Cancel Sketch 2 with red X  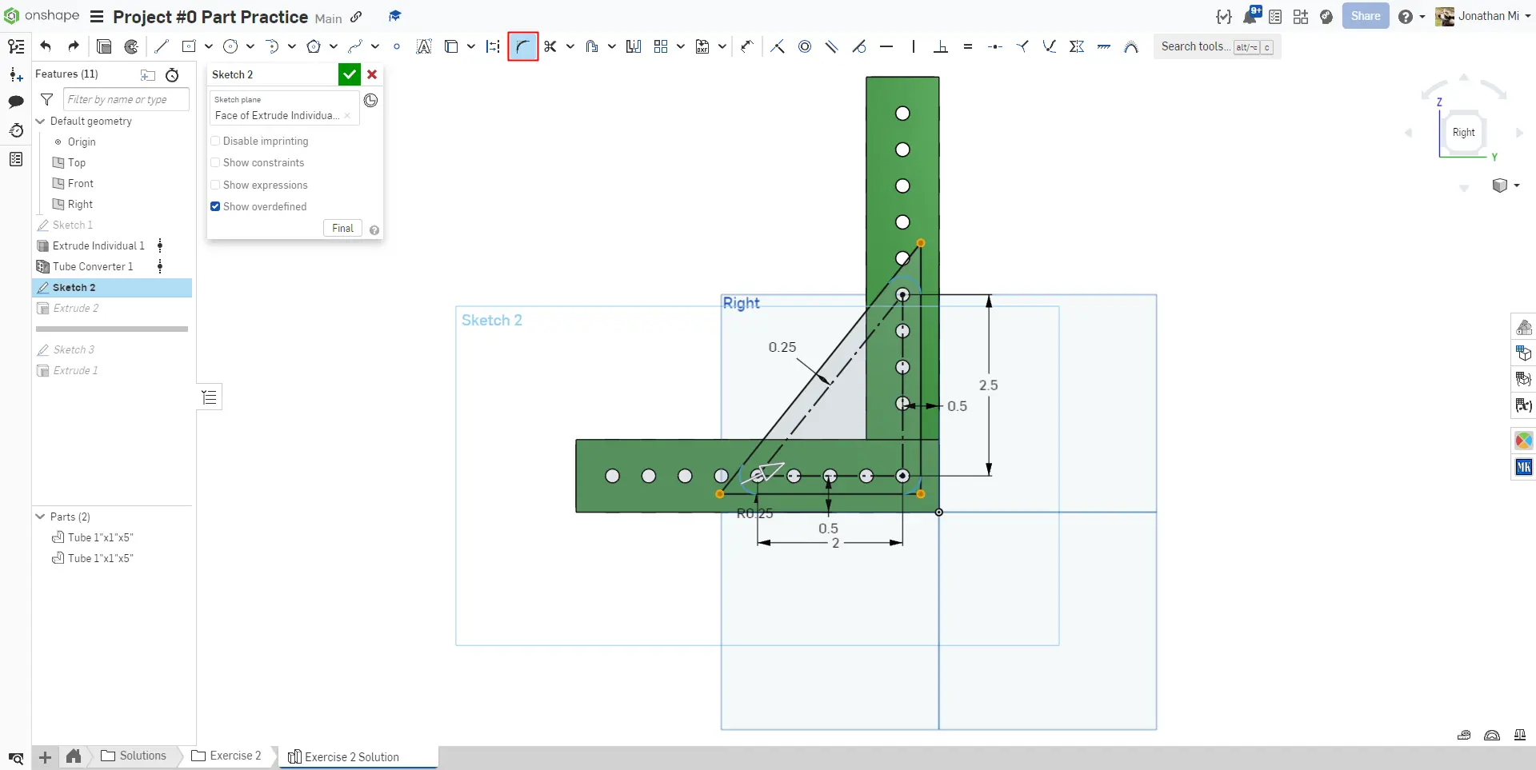click(372, 74)
